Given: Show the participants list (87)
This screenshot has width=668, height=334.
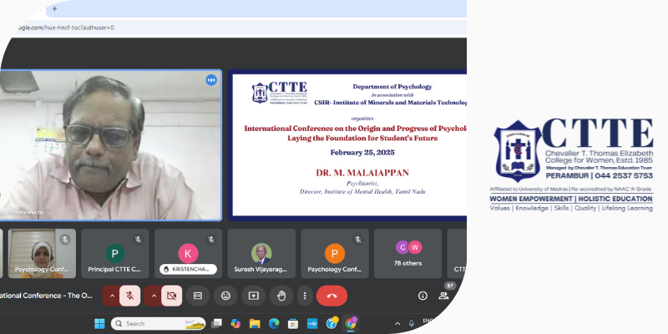Looking at the screenshot, I should [x=444, y=296].
